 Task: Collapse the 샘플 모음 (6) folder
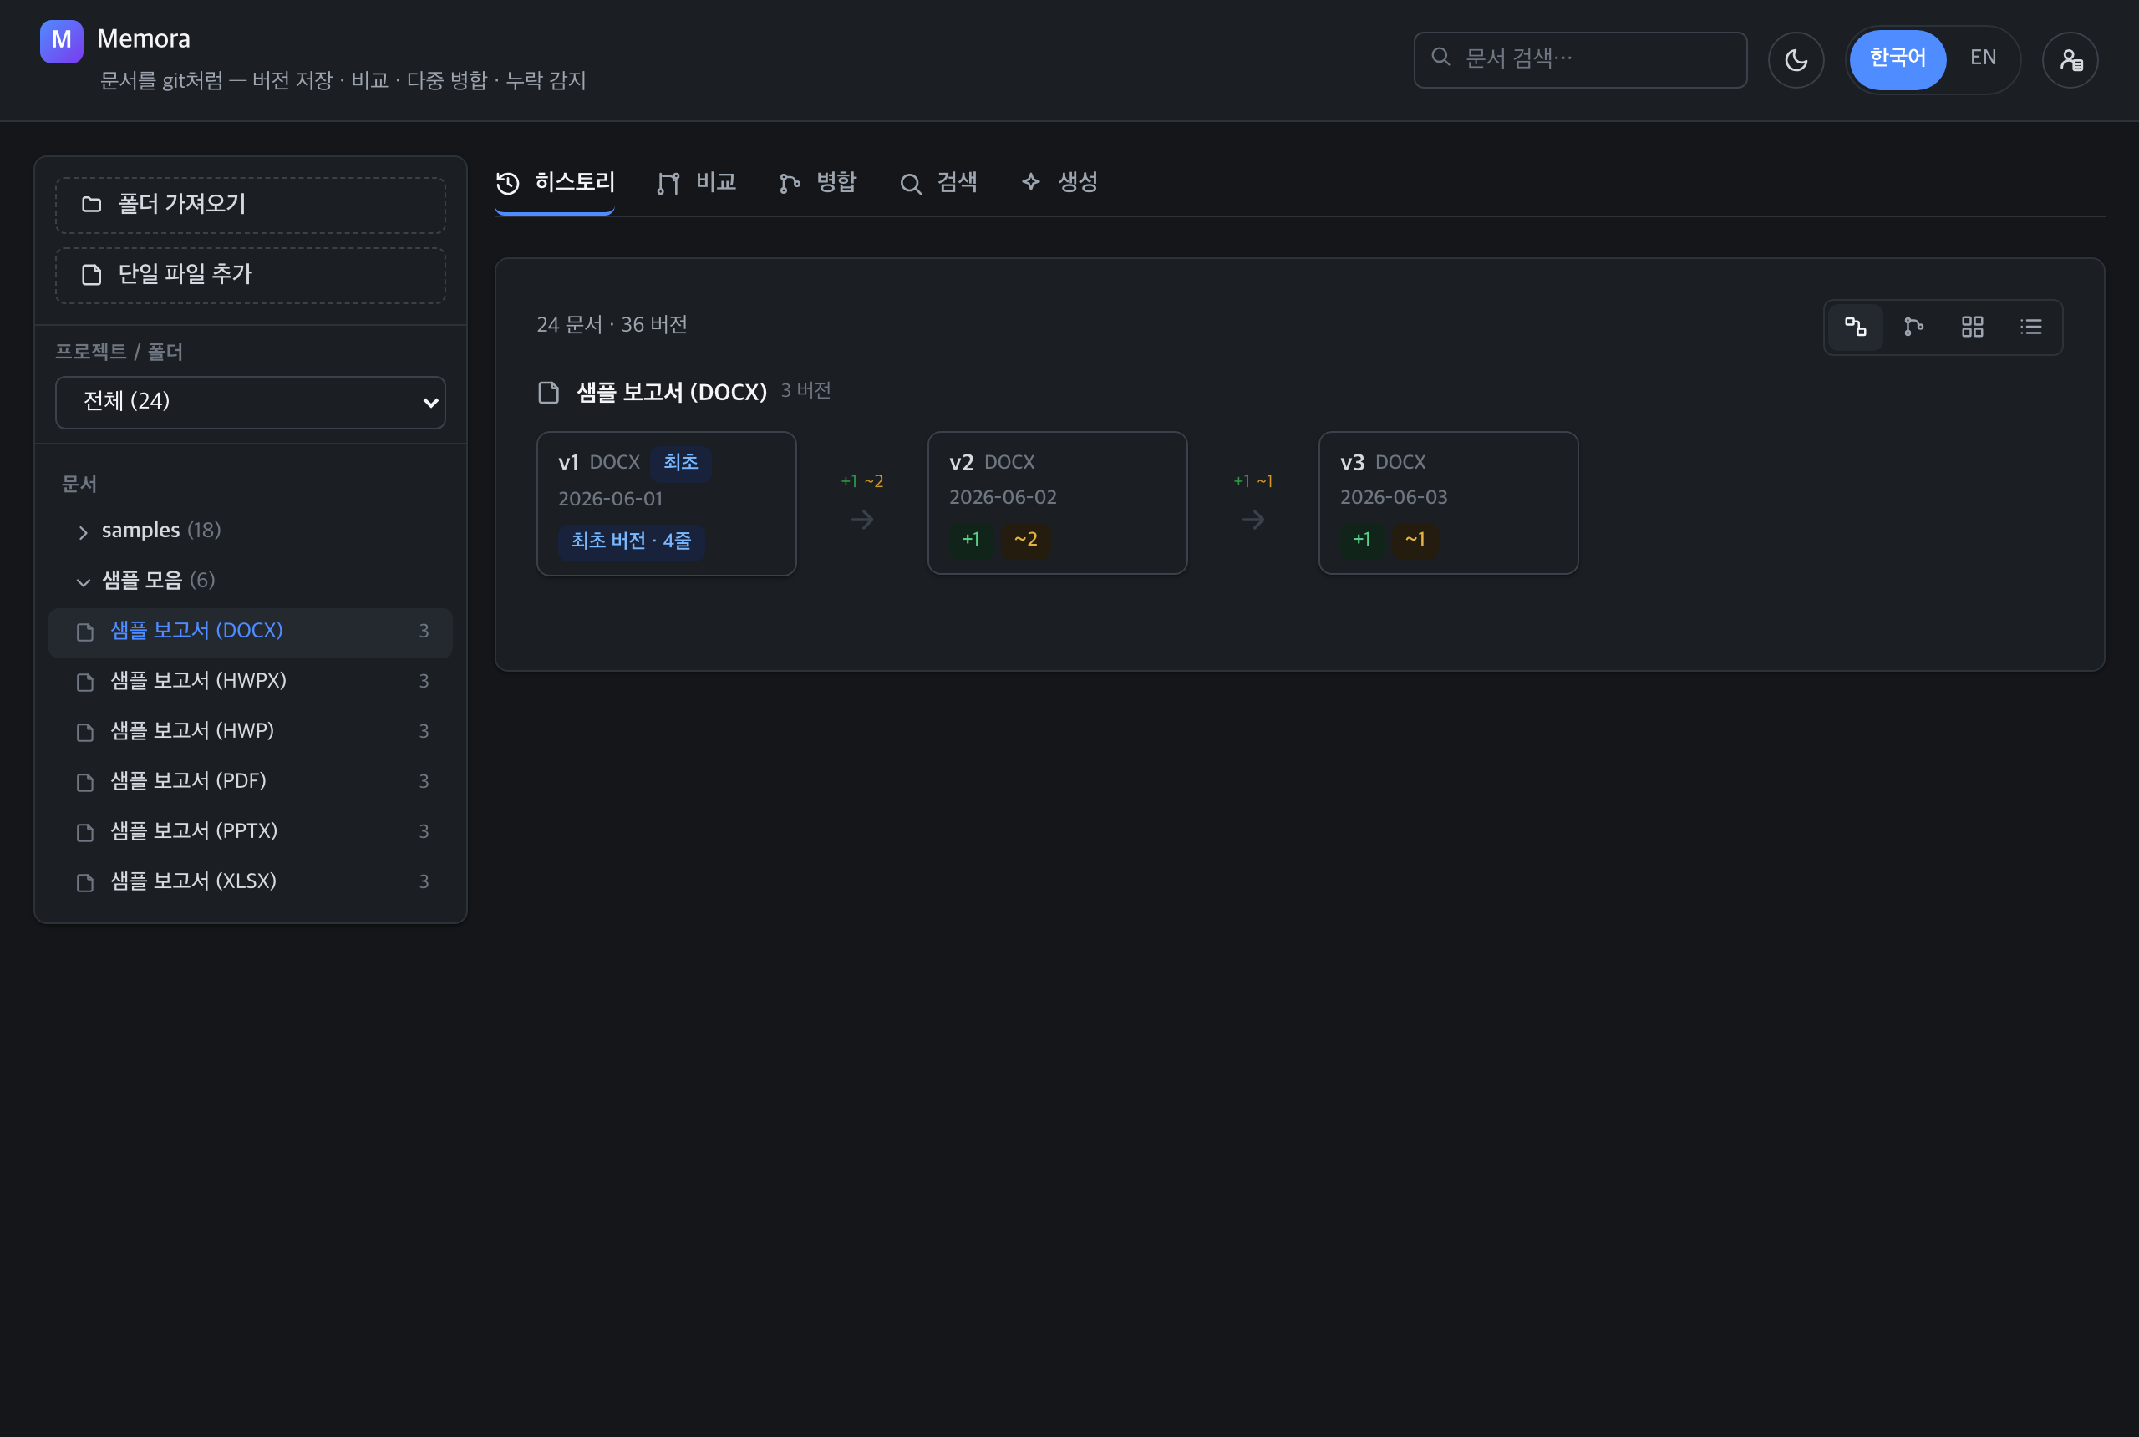click(x=250, y=581)
